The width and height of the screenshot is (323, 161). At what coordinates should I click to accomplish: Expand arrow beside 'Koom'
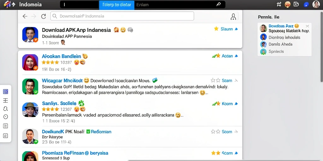[x=236, y=104]
